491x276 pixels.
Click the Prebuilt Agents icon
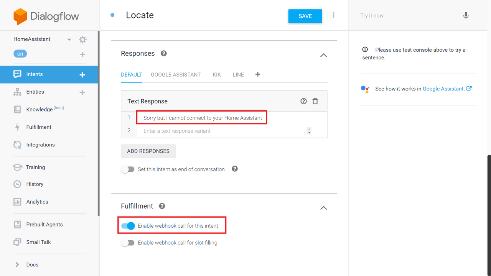(x=17, y=225)
